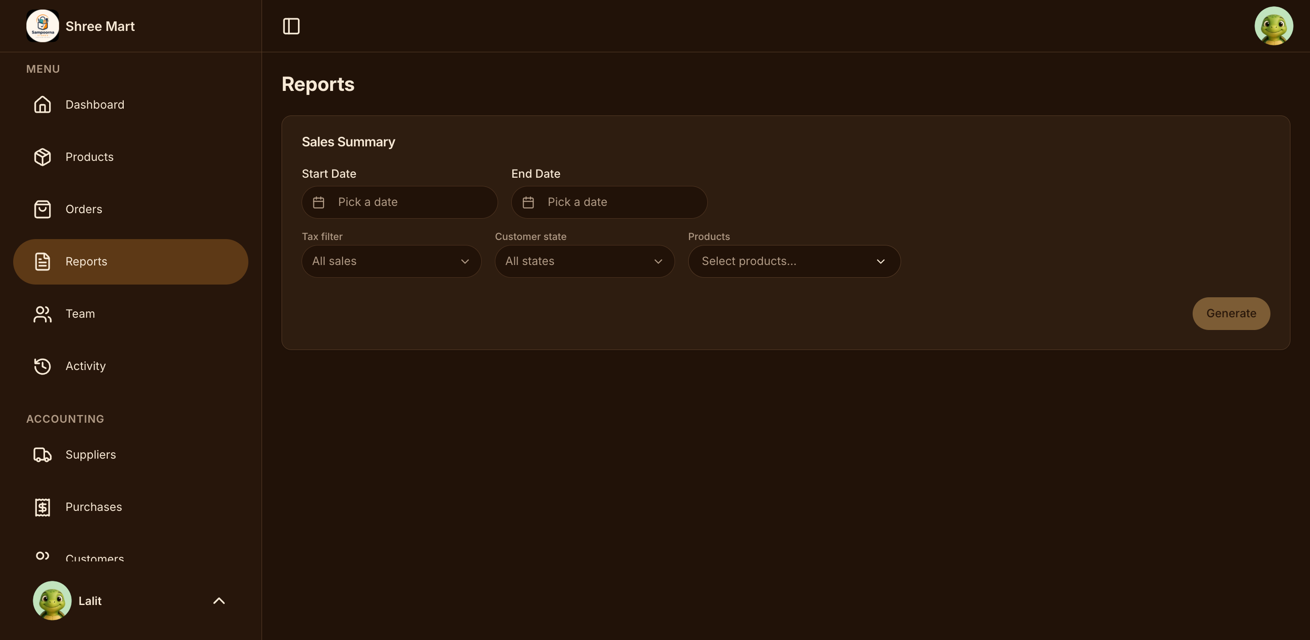Click Lalit's avatar in sidebar footer
The image size is (1310, 640).
[x=52, y=600]
